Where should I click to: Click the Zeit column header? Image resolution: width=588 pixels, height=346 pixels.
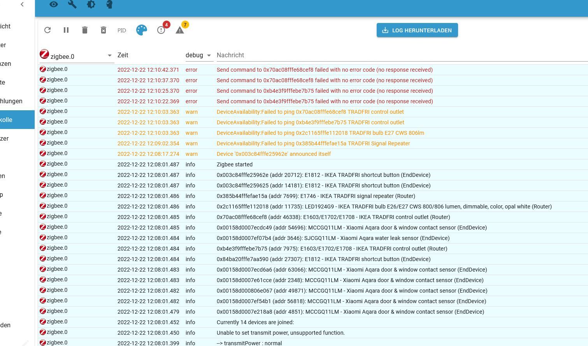pos(123,55)
